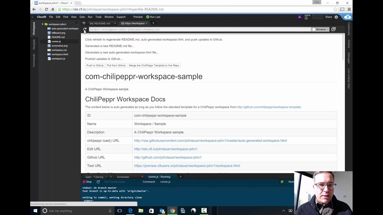Add a new editor tab with plus
The height and width of the screenshot is (215, 383).
tap(153, 23)
